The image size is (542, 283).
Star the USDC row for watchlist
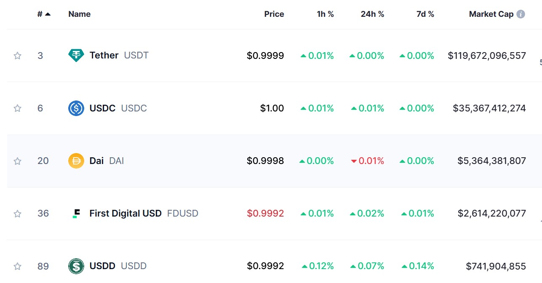tap(17, 108)
